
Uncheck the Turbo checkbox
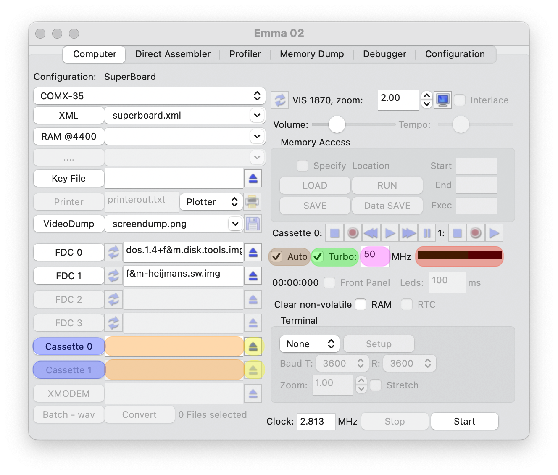318,256
